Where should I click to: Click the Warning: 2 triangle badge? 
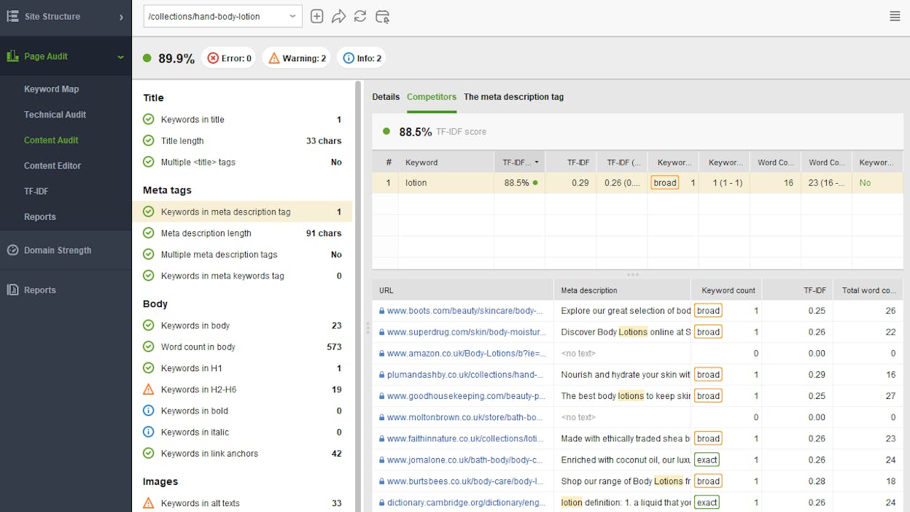(x=297, y=58)
